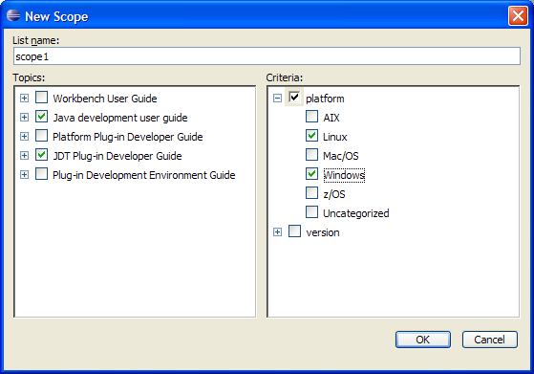Check the Plug-in Development Environment Guide checkbox

tap(41, 174)
